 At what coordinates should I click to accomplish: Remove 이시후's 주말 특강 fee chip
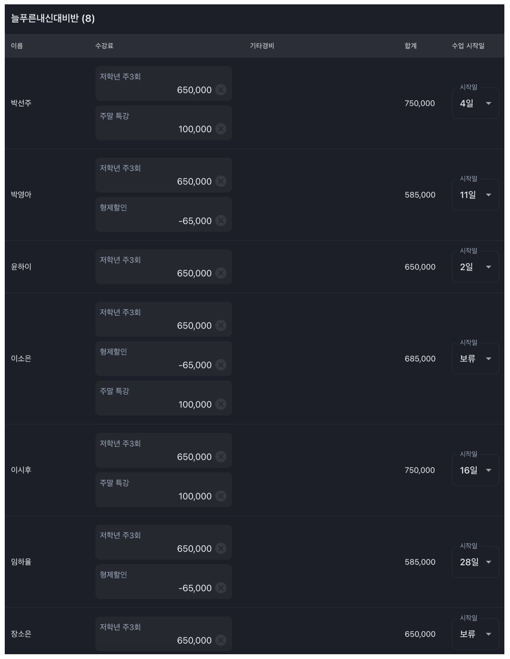(x=221, y=496)
